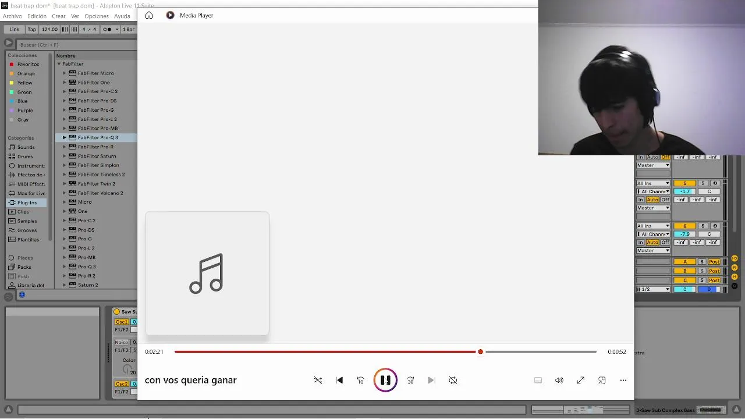
Task: Skip to previous track
Action: [339, 380]
